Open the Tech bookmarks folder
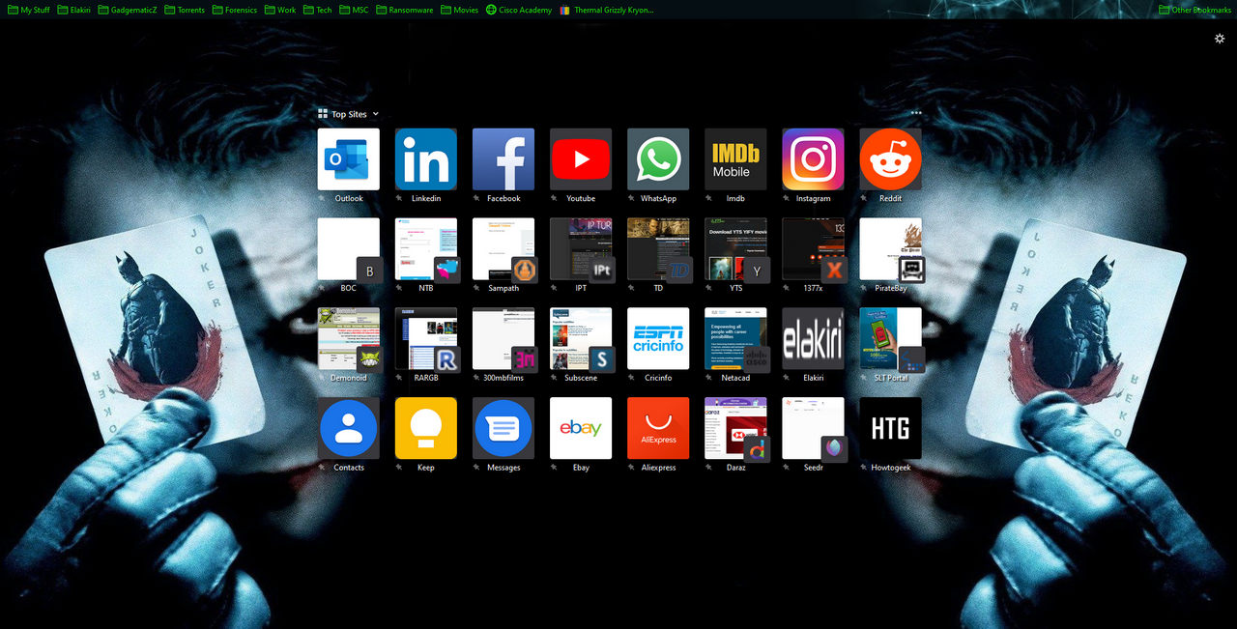This screenshot has width=1237, height=629. 317,10
